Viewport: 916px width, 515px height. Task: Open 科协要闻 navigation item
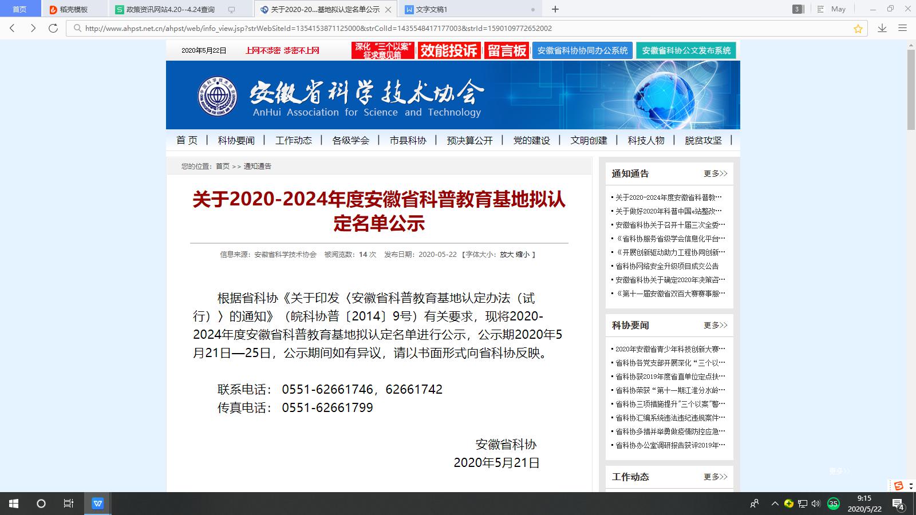236,140
